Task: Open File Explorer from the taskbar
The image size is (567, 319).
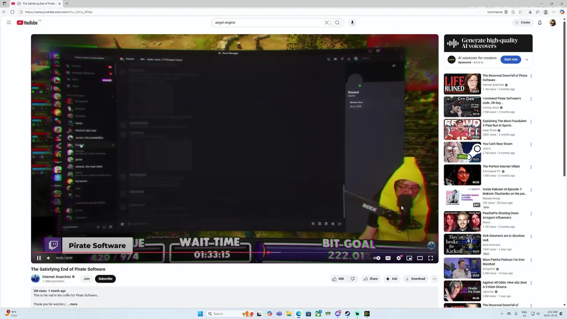Action: point(289,314)
